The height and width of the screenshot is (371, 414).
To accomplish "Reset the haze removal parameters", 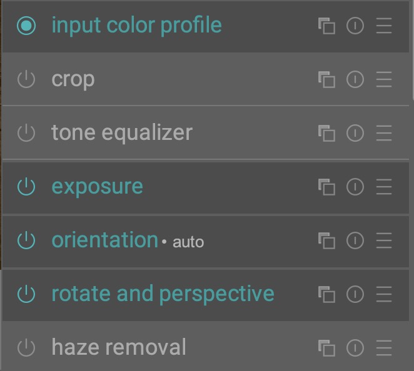I will (x=355, y=348).
